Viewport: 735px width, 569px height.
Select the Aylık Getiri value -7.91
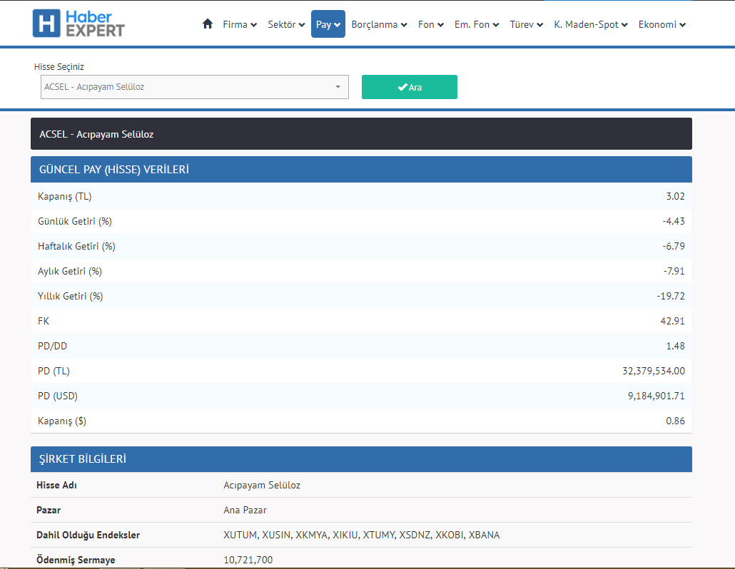click(674, 271)
